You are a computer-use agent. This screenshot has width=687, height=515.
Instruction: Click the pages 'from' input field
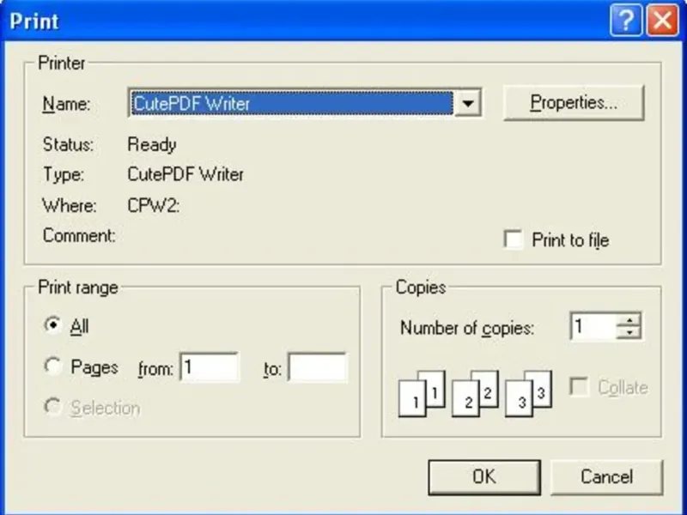click(x=209, y=368)
